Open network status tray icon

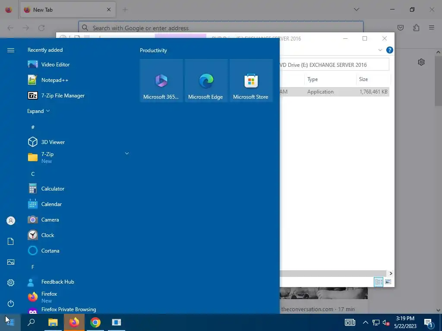(x=376, y=322)
